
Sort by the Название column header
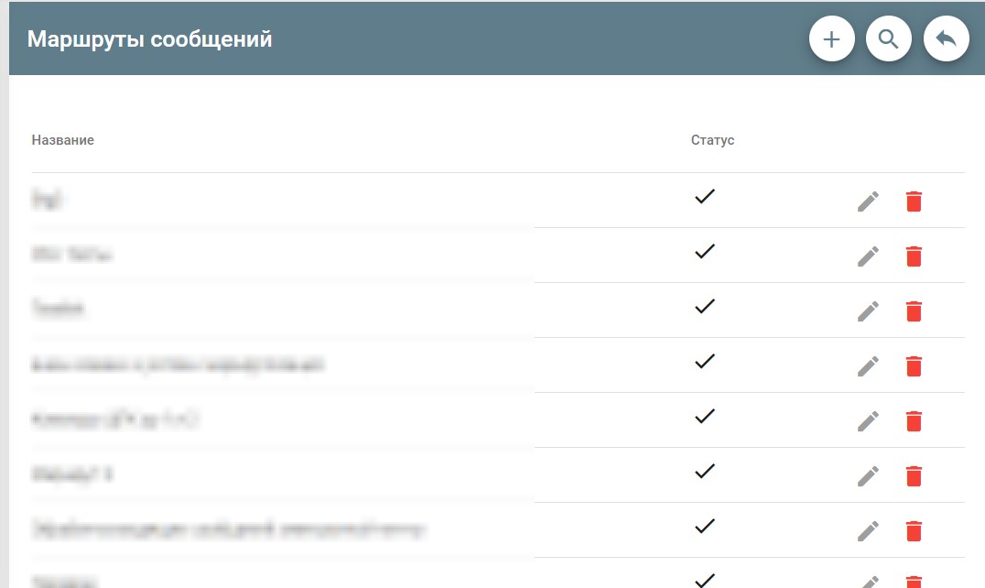tap(63, 140)
